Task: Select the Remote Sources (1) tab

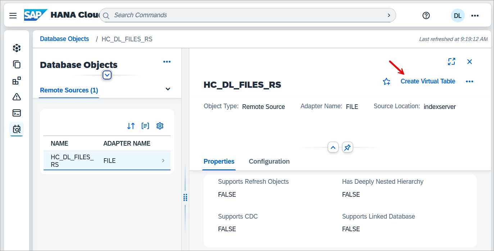Action: [x=69, y=90]
